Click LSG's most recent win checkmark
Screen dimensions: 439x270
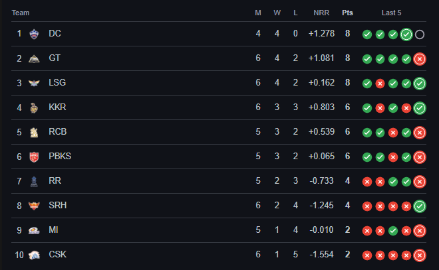[420, 84]
